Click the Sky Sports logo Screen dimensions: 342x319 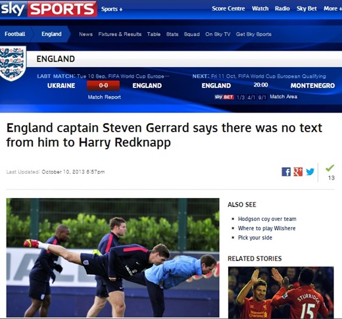pyautogui.click(x=48, y=9)
